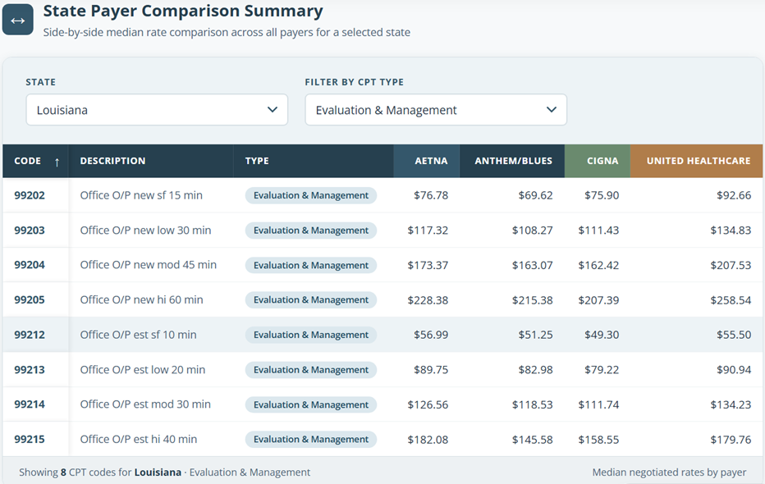765x484 pixels.
Task: Click description 'Office O/P new hi 60 min'
Action: 141,299
